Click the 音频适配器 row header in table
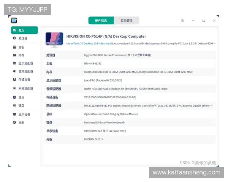Image resolution: width=228 pixels, height=182 pixels. (54, 89)
